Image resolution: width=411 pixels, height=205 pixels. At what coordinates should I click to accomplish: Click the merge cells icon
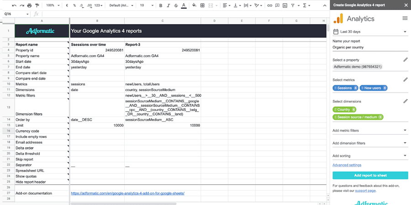point(210,5)
